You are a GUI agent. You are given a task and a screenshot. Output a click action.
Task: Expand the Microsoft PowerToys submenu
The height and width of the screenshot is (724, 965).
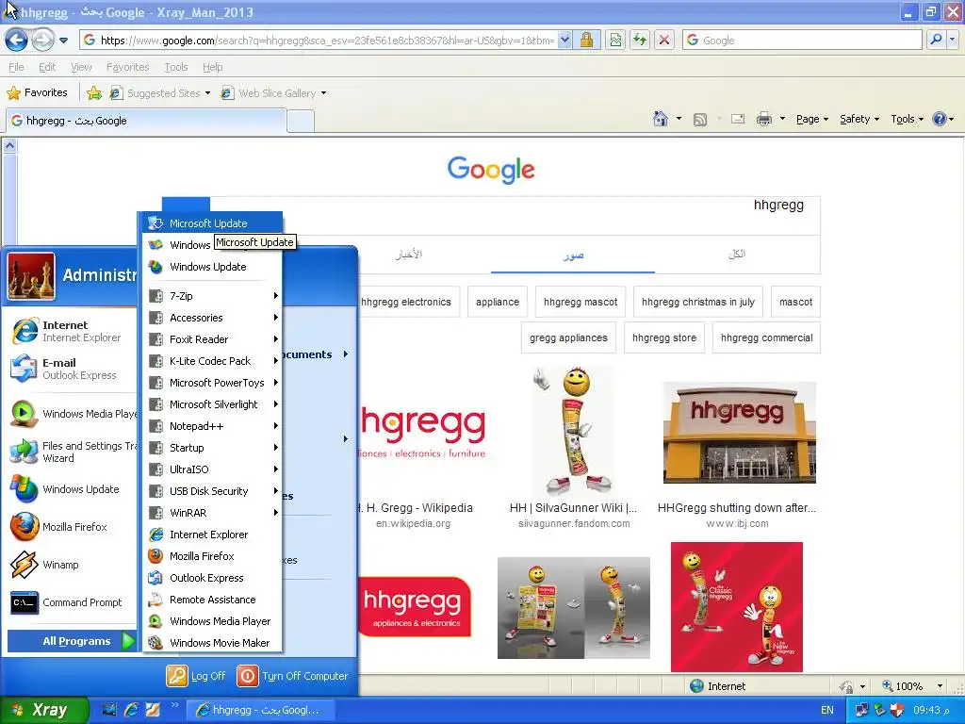point(212,383)
